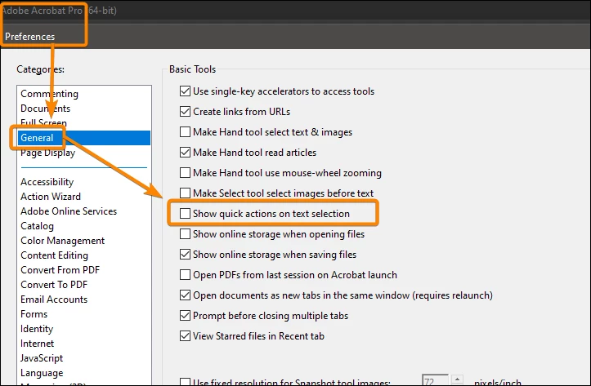591x386 pixels.
Task: Enable Make Hand tool use mouse-wheel zooming
Action: click(x=185, y=173)
